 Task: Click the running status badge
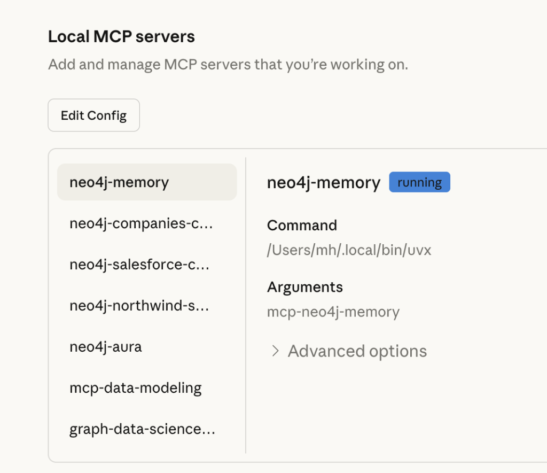(419, 182)
